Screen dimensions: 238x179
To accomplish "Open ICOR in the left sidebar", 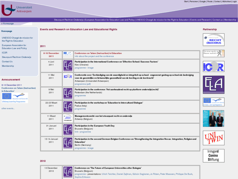I will click(x=5, y=53).
